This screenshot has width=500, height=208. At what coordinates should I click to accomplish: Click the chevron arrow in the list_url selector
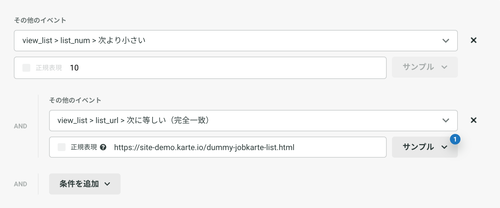446,120
